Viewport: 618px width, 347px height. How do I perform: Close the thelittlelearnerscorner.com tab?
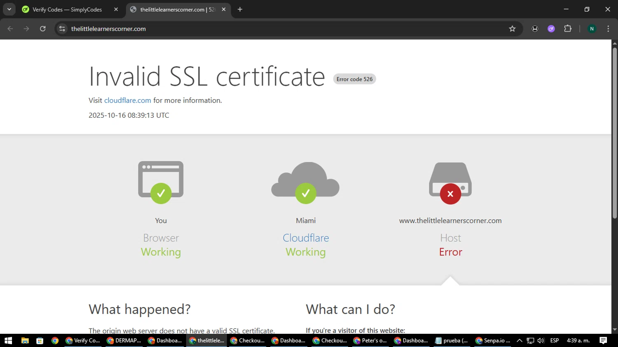point(224,9)
